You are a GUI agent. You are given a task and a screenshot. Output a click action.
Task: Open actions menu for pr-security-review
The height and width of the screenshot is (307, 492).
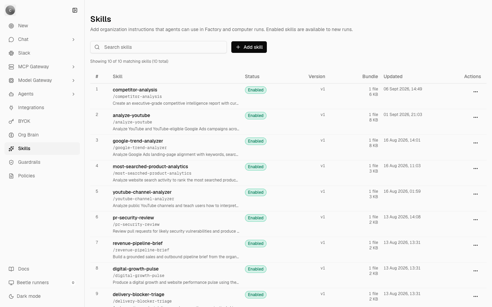pyautogui.click(x=475, y=220)
